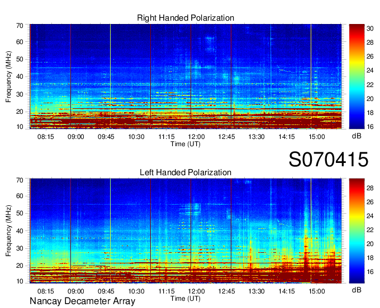Click the 16 dB value on left-handed colorbar

[x=370, y=272]
